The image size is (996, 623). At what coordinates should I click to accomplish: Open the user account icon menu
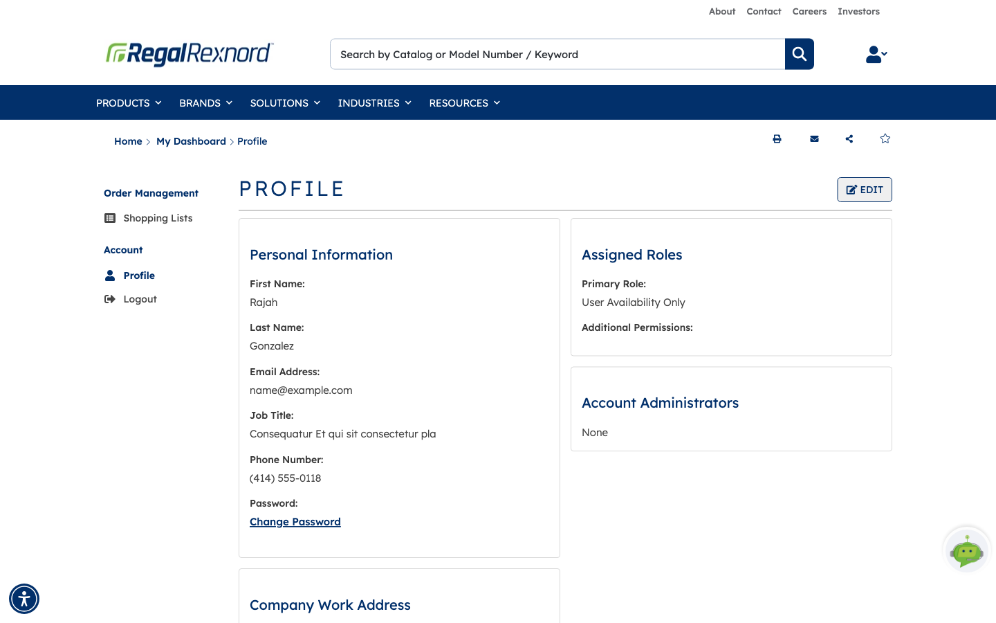(876, 54)
